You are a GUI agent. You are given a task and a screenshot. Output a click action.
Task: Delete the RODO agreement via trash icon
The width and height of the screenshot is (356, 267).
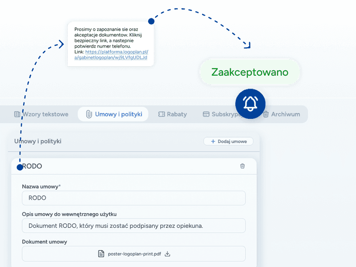coord(243,166)
